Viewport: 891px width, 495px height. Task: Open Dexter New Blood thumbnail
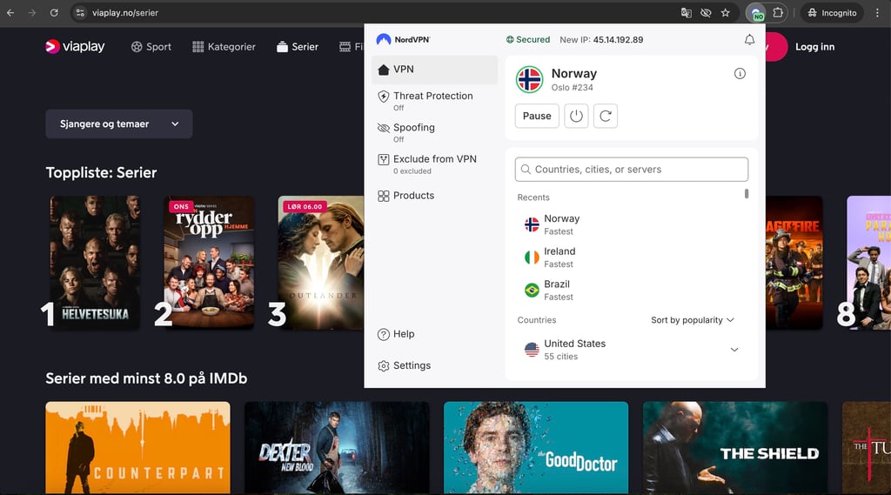(337, 448)
